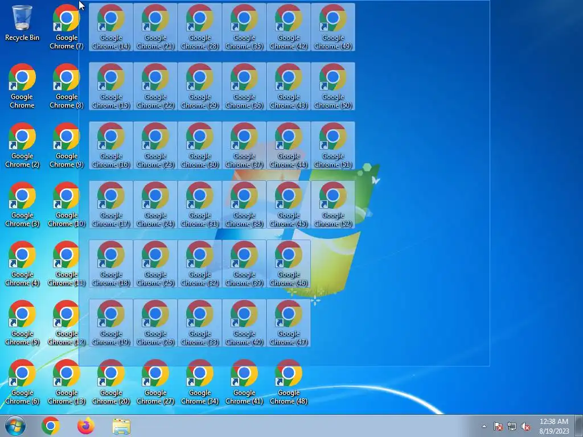This screenshot has height=437, width=583.
Task: Select the Google Chrome (49) shortcut
Action: 332,27
